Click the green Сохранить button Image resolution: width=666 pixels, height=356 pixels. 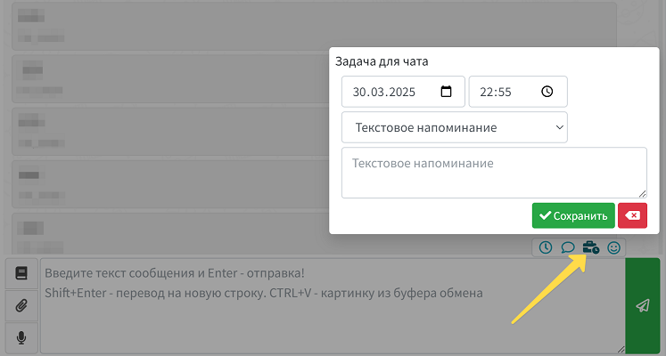[x=573, y=215]
